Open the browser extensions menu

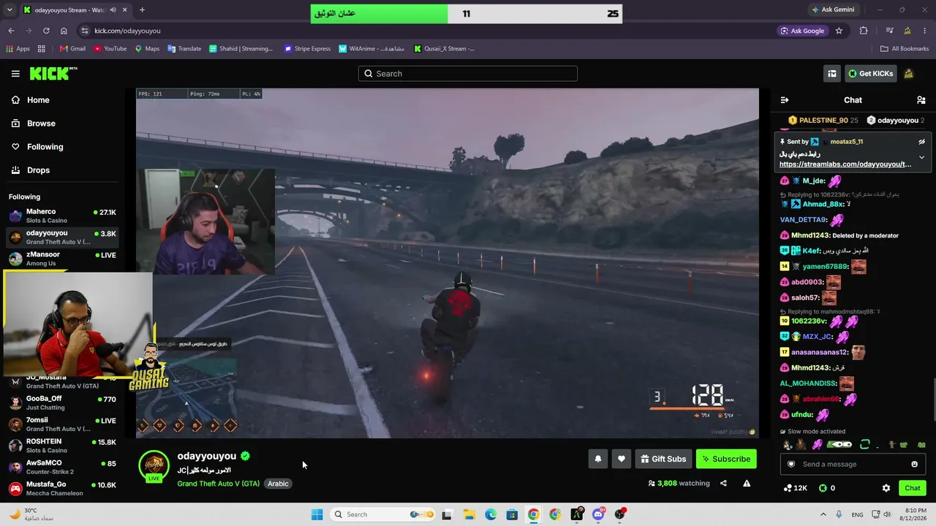[x=864, y=31]
